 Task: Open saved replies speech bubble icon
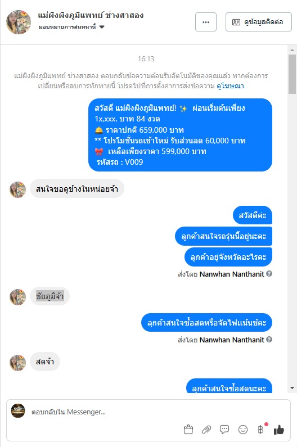(224, 430)
